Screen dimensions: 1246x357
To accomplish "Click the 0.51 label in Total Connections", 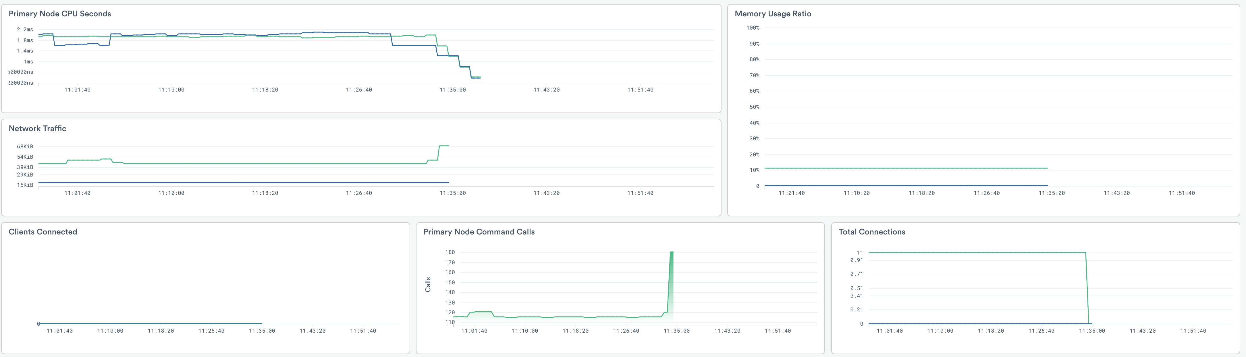I will pyautogui.click(x=857, y=288).
